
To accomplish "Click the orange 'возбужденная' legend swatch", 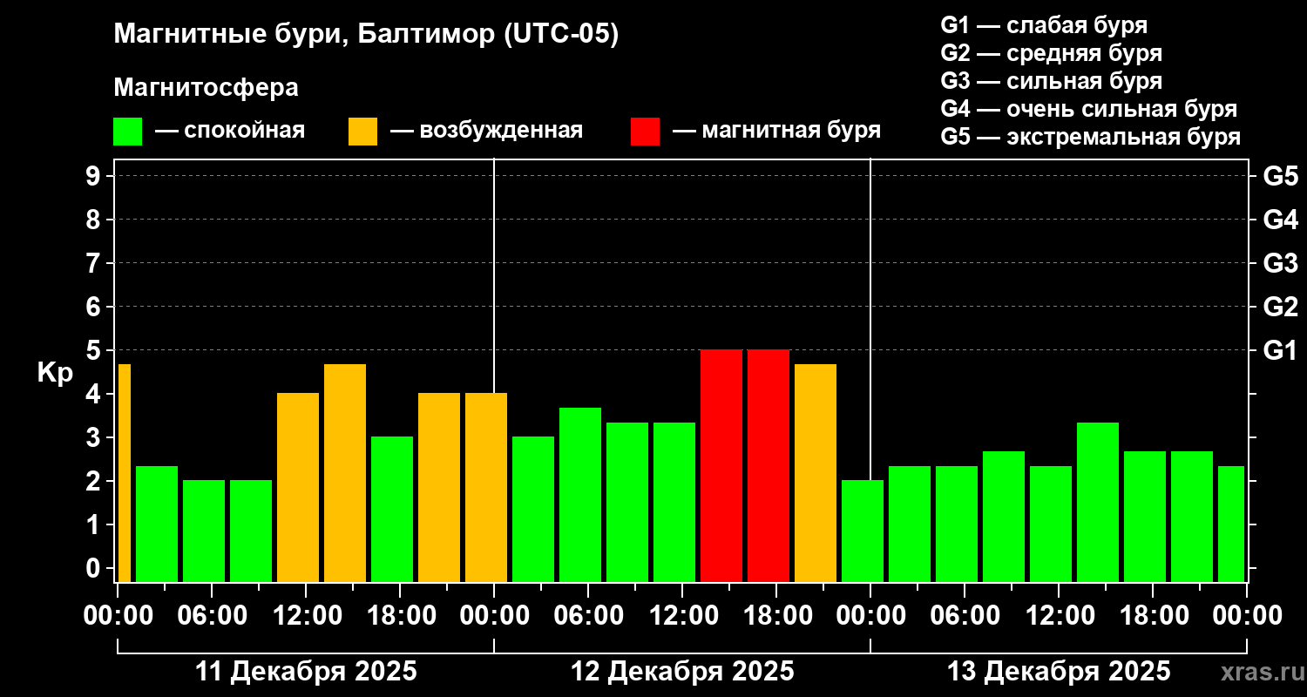I will pyautogui.click(x=362, y=132).
